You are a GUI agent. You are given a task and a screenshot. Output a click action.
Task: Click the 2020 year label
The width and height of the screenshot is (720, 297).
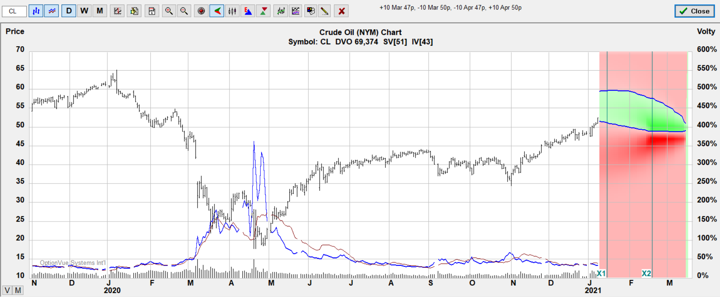(x=112, y=290)
